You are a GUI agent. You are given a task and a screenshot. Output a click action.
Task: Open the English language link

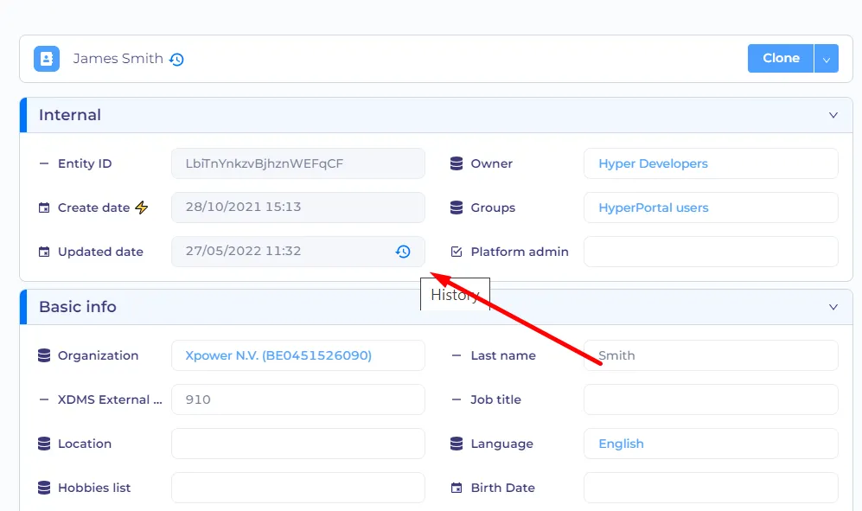(622, 444)
